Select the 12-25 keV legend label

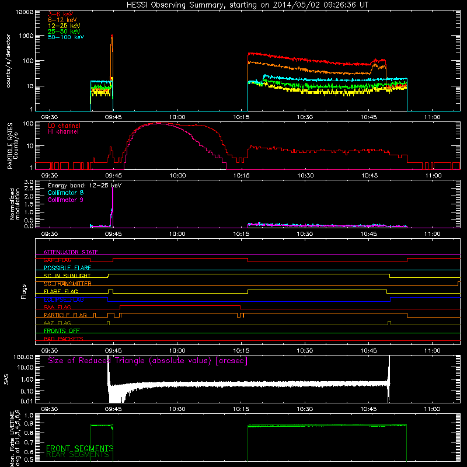coord(64,26)
